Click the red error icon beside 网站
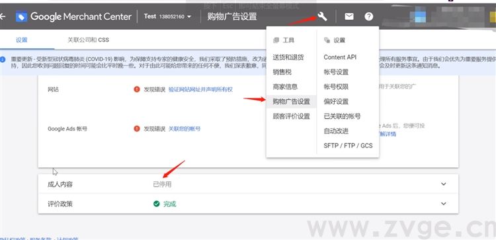This screenshot has height=240, width=496. pos(137,89)
